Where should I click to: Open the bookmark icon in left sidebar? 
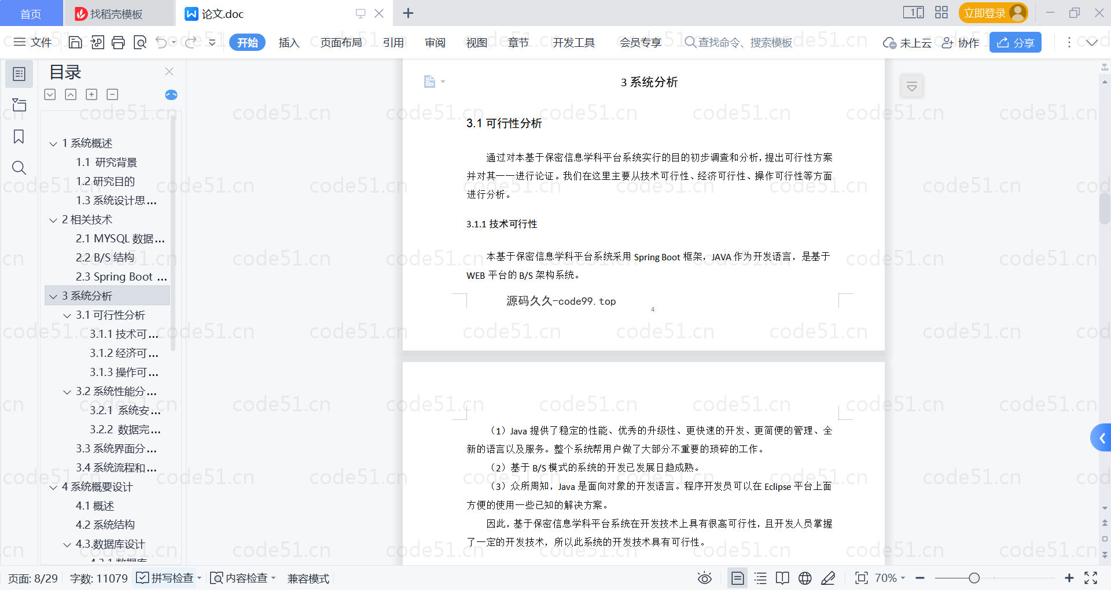click(x=19, y=137)
